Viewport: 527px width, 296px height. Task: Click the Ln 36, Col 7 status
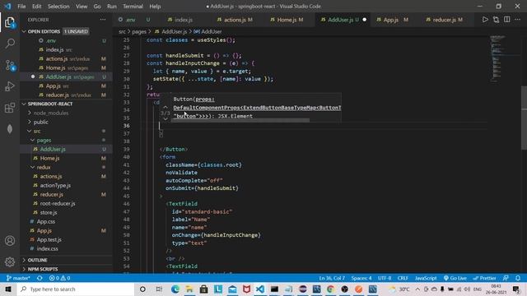pyautogui.click(x=332, y=278)
